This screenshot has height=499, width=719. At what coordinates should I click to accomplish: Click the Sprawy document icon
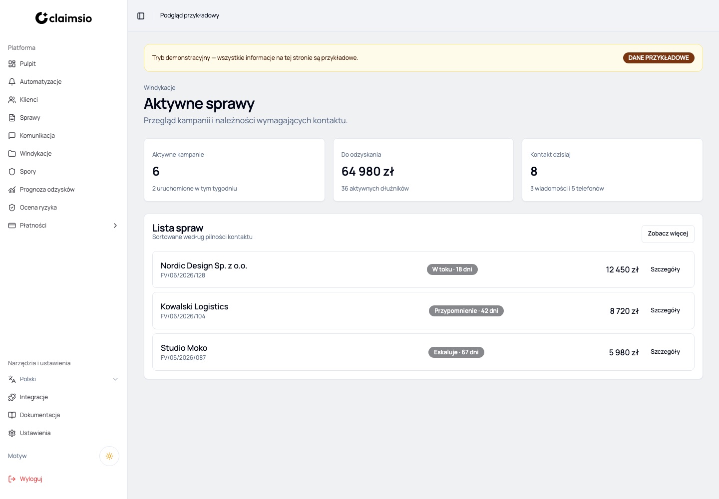click(12, 118)
